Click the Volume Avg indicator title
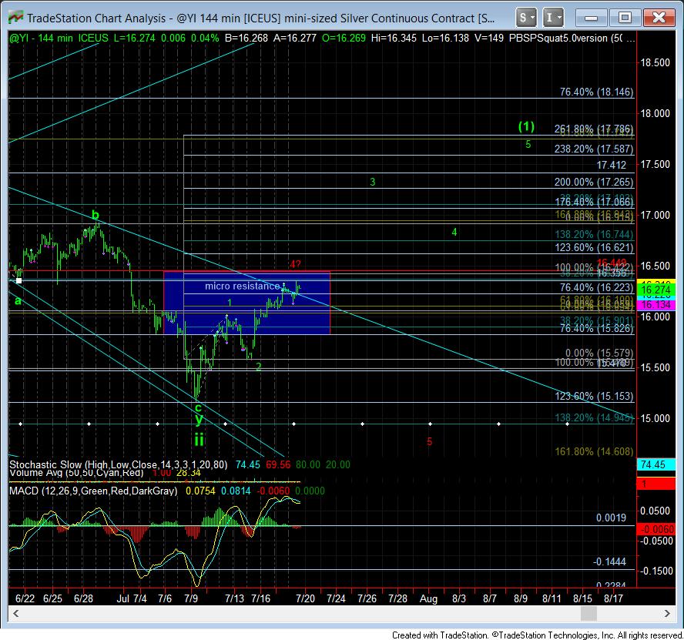This screenshot has height=640, width=684. [76, 474]
